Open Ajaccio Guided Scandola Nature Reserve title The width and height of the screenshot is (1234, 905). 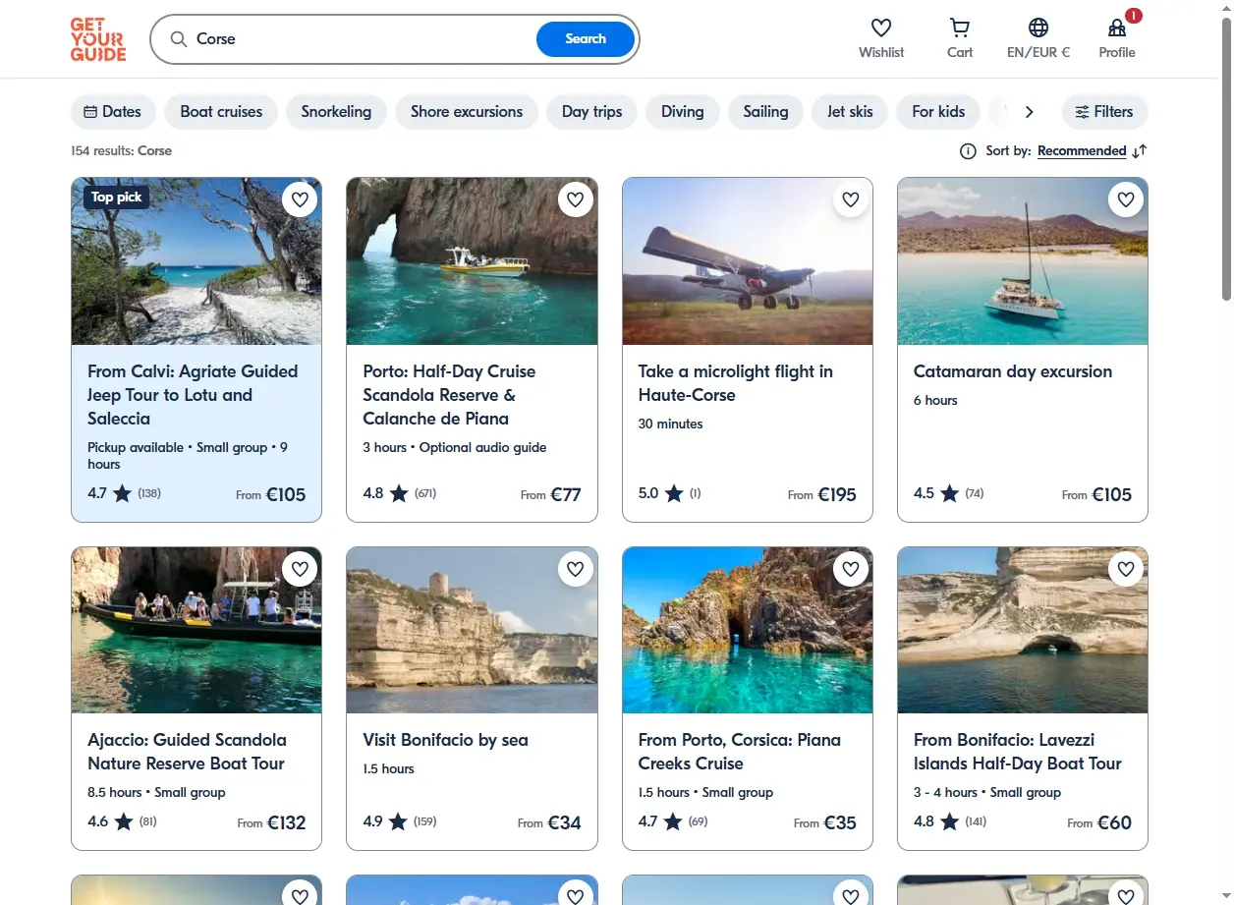point(187,752)
